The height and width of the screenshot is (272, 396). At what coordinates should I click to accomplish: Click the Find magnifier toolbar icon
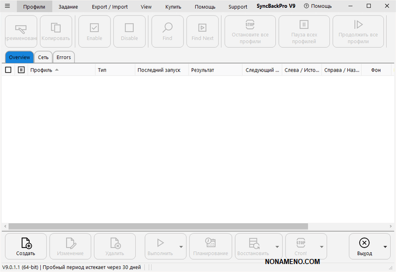pos(167,27)
